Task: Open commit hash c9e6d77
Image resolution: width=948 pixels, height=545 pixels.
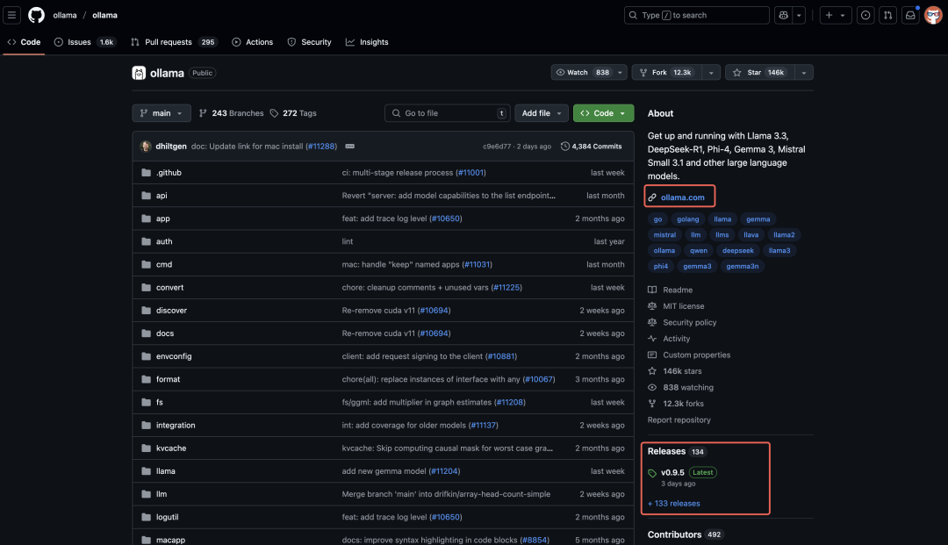Action: click(496, 147)
